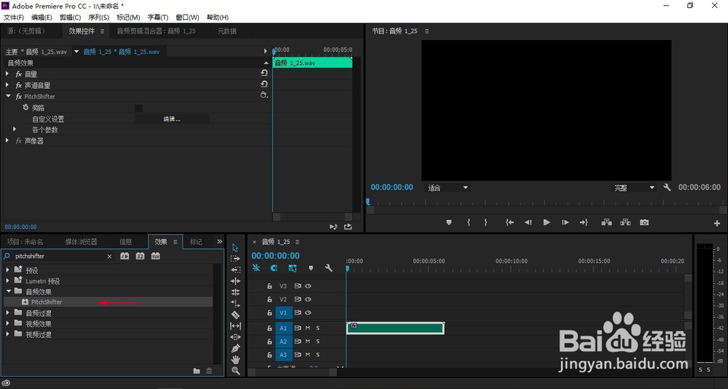
Task: Switch to 媒体浏览器 tab
Action: pyautogui.click(x=82, y=242)
